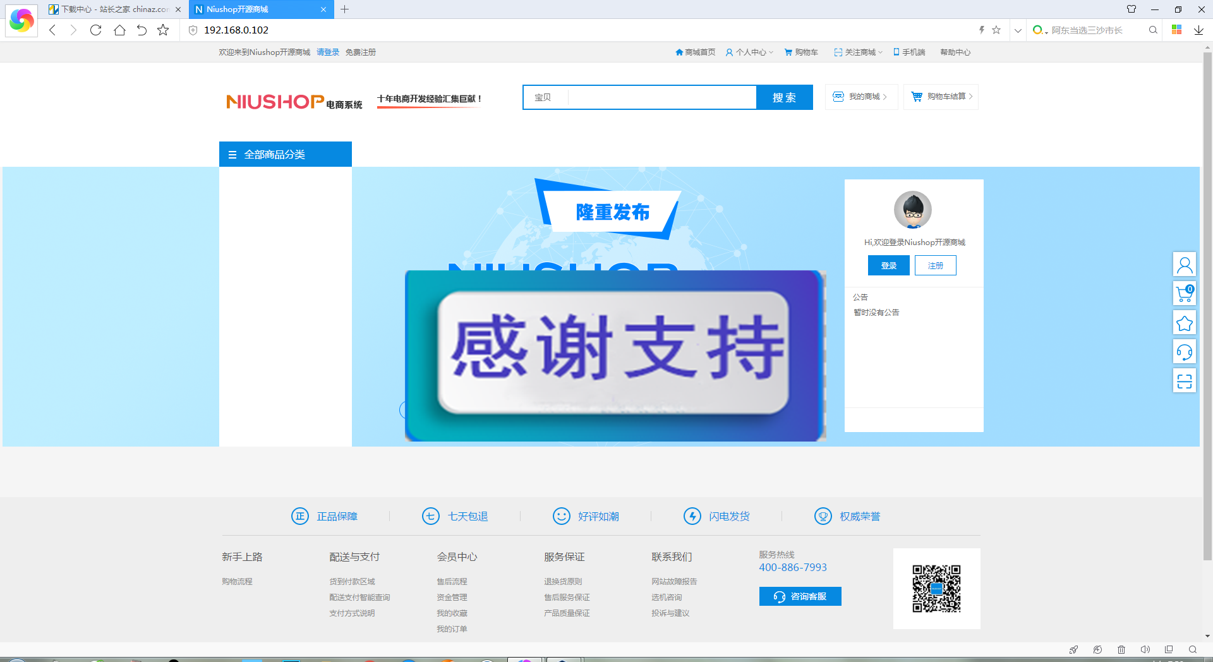This screenshot has height=662, width=1213.
Task: Click the star icon in address bar
Action: tap(996, 30)
